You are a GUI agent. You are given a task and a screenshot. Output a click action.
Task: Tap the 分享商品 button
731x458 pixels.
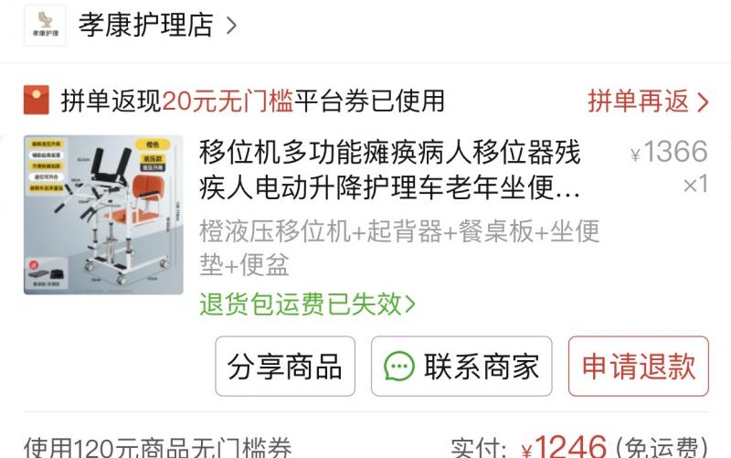pyautogui.click(x=285, y=366)
